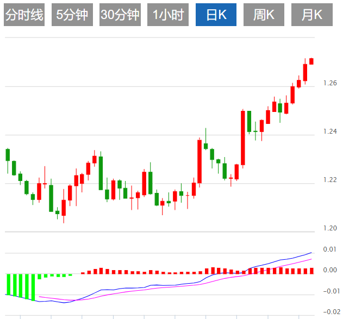Click the active 日K tab
This screenshot has width=349, height=319.
click(x=216, y=15)
